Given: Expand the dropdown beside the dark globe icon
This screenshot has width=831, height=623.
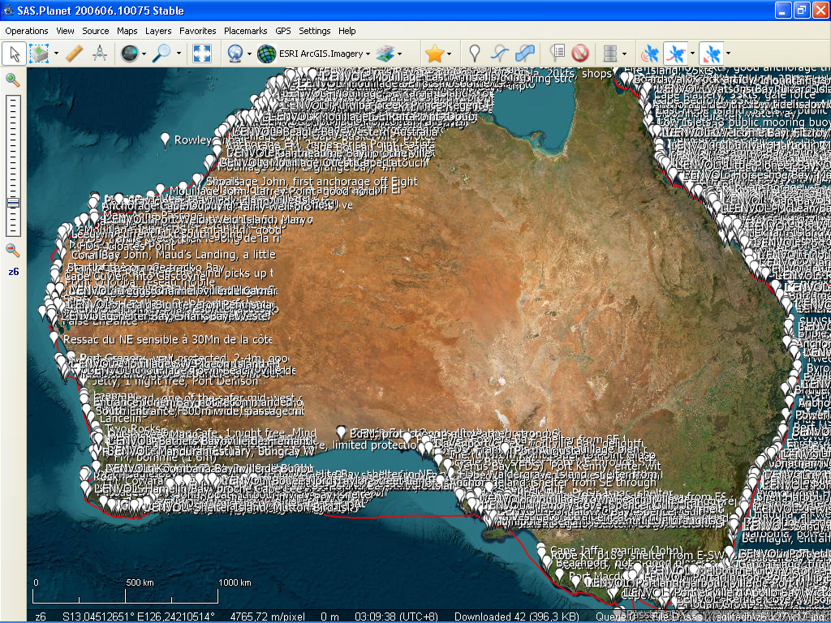Looking at the screenshot, I should (144, 54).
